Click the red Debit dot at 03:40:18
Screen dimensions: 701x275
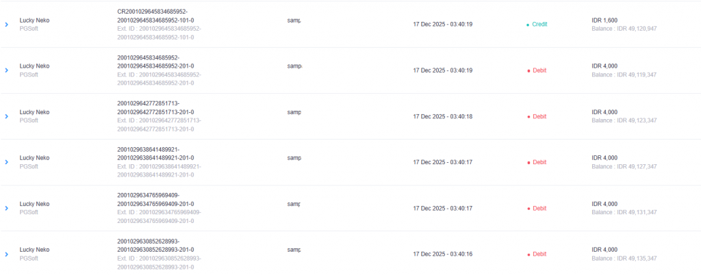pyautogui.click(x=528, y=117)
